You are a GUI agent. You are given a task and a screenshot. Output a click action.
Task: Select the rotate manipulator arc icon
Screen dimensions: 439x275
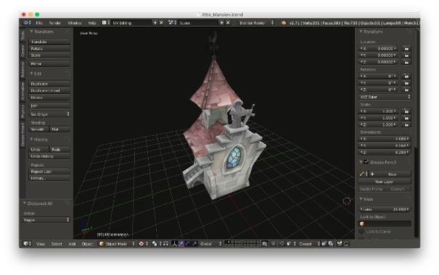tap(188, 244)
